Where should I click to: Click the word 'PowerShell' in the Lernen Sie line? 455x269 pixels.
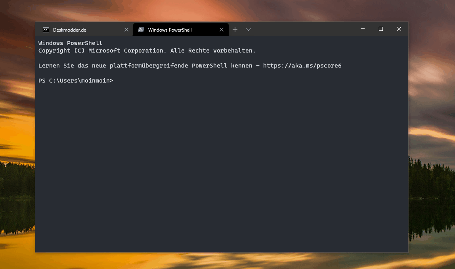tap(209, 66)
